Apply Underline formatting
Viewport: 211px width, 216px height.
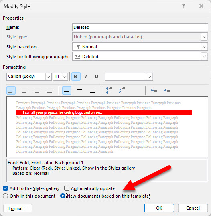96,77
